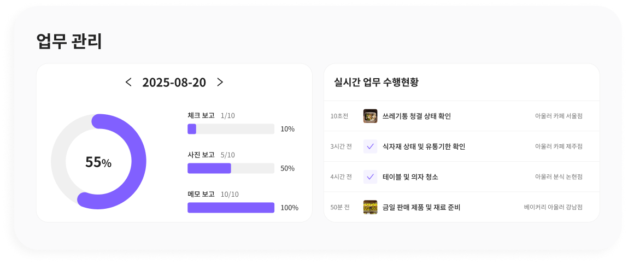Click the 2025-08-20 date label
Screen dimensions: 628x264
point(174,83)
